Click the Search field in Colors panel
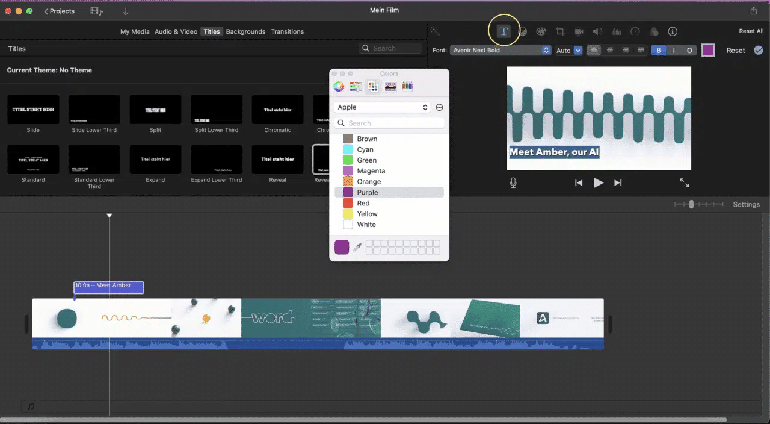 (389, 123)
